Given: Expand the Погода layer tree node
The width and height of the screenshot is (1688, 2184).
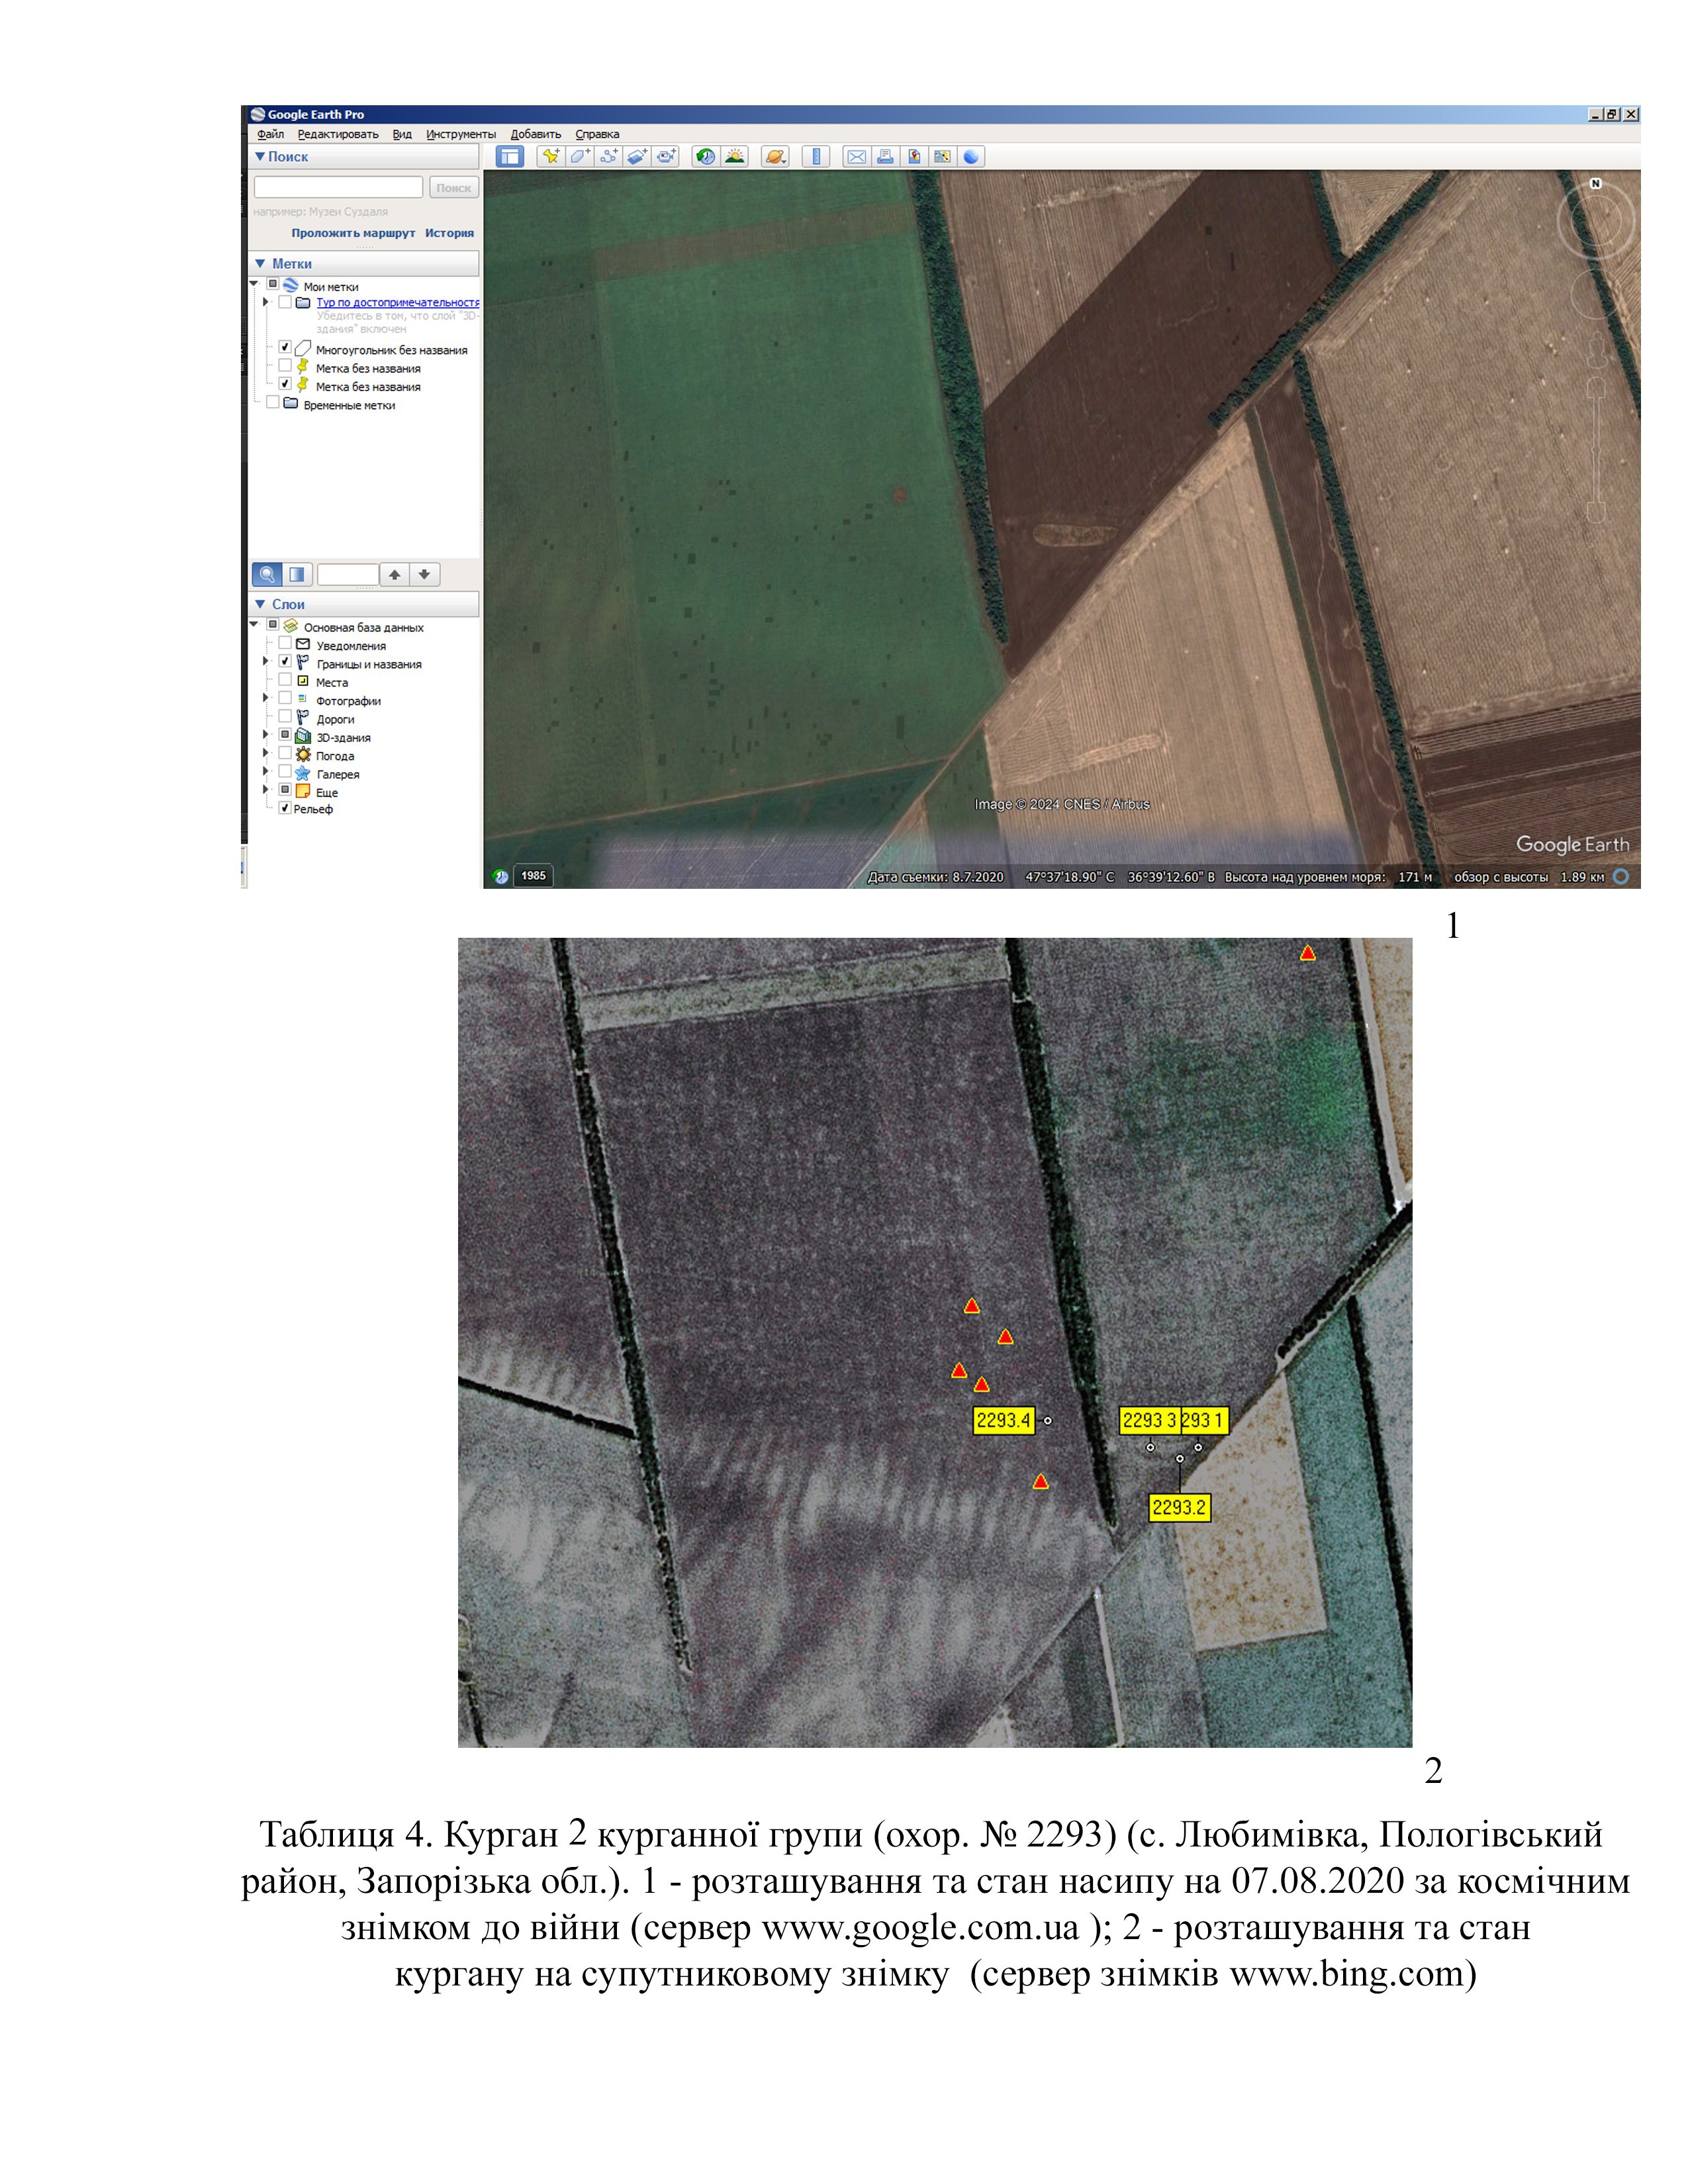Looking at the screenshot, I should pos(266,754).
